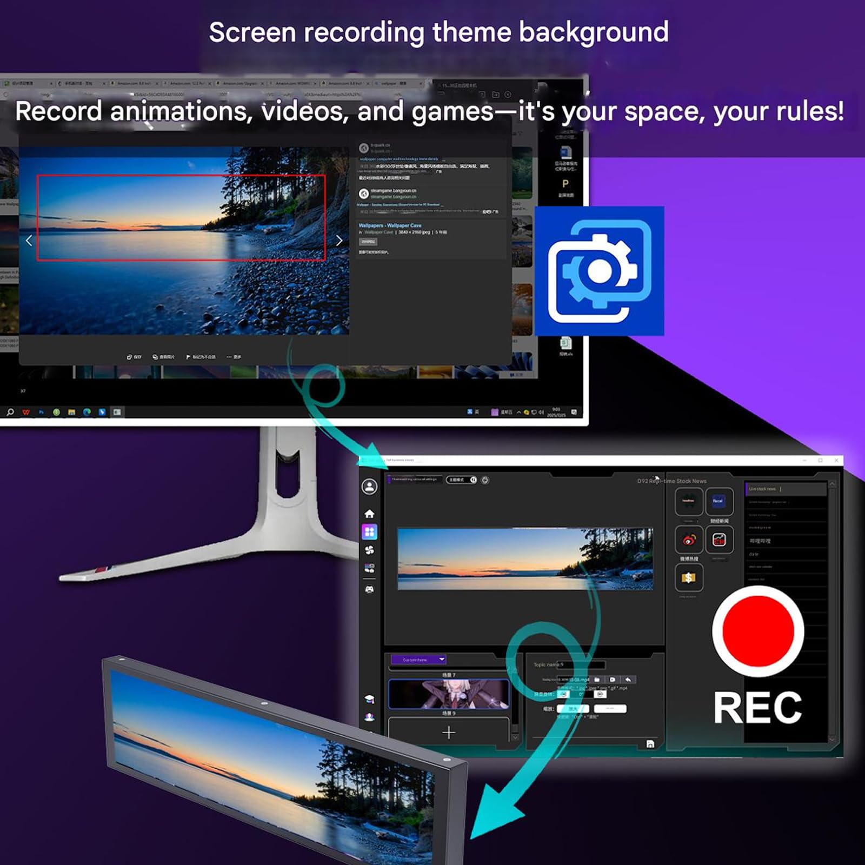Open the search icon on the Windows taskbar
This screenshot has height=865, width=865.
10,412
